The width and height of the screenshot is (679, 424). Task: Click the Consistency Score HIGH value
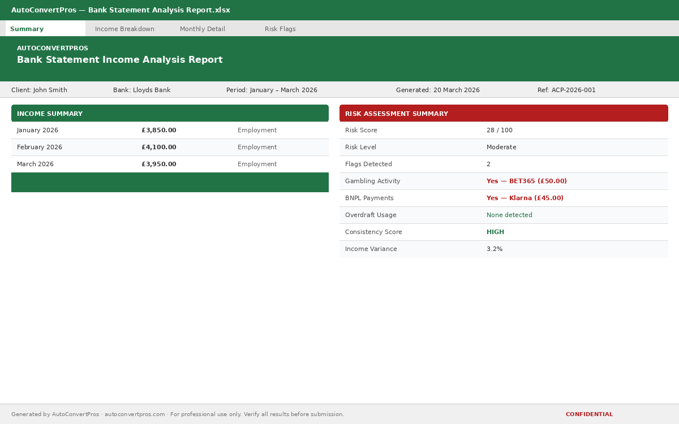(495, 232)
